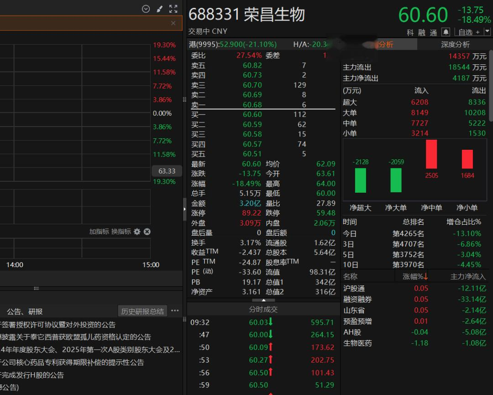Collapse left panel using the side arrow handle
The height and width of the screenshot is (395, 493).
click(x=184, y=209)
